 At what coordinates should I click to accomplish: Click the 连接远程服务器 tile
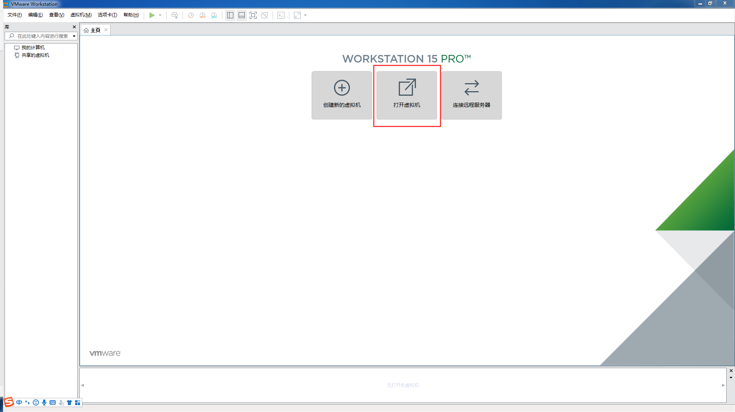click(471, 95)
